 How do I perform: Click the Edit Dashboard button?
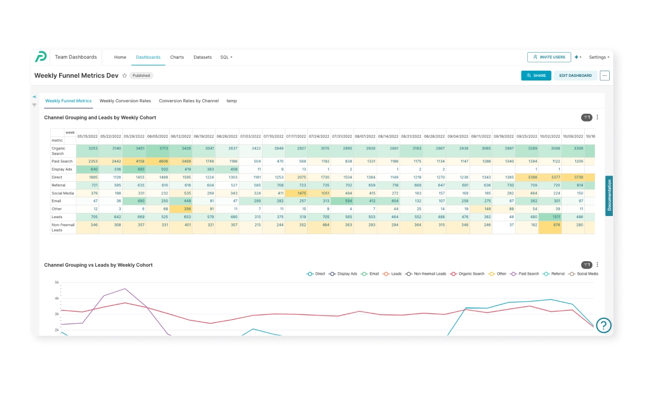click(575, 76)
